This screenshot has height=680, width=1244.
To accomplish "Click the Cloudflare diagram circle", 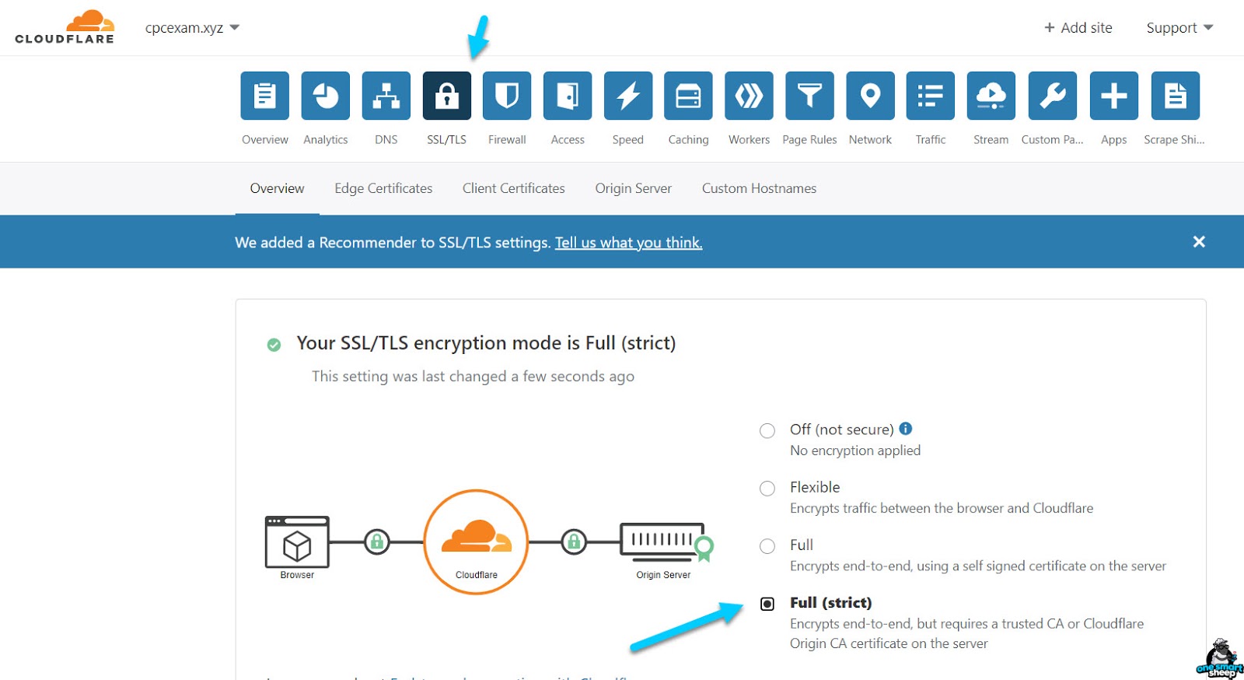I will [x=476, y=542].
